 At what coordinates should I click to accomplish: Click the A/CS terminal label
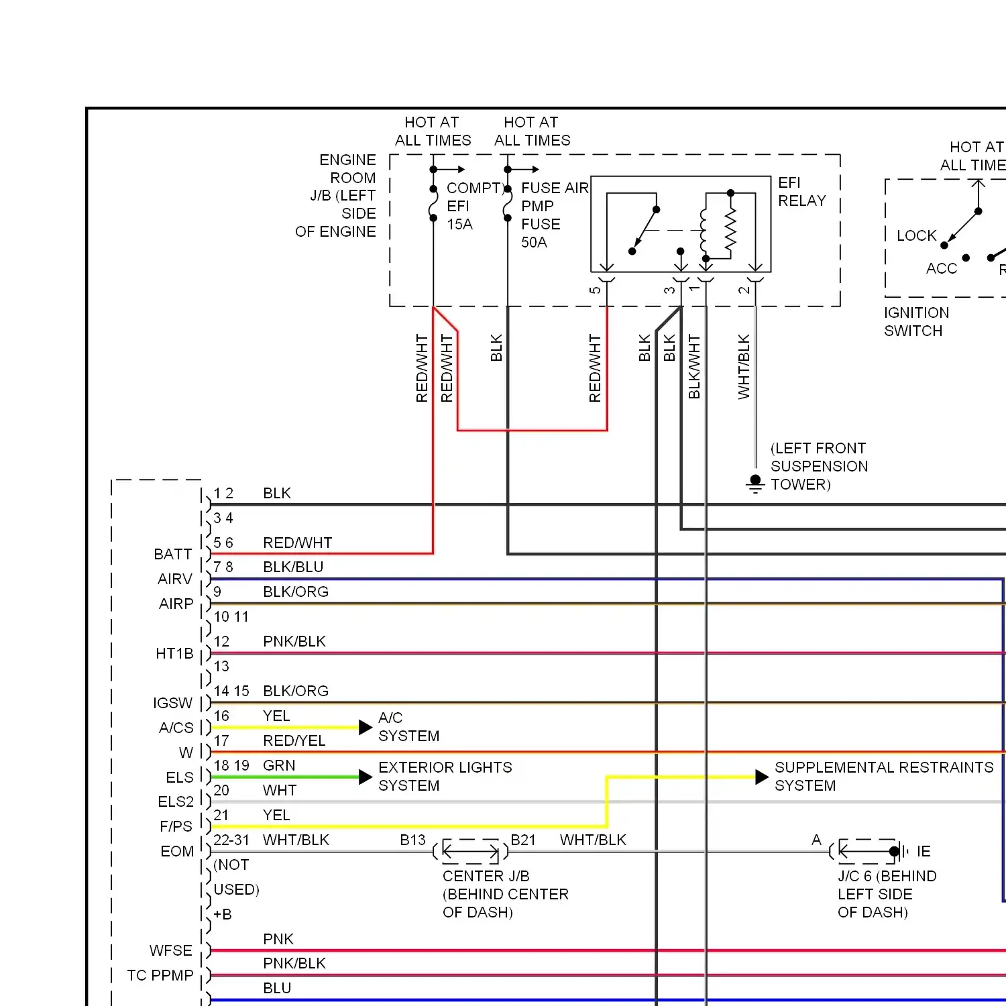click(x=176, y=728)
